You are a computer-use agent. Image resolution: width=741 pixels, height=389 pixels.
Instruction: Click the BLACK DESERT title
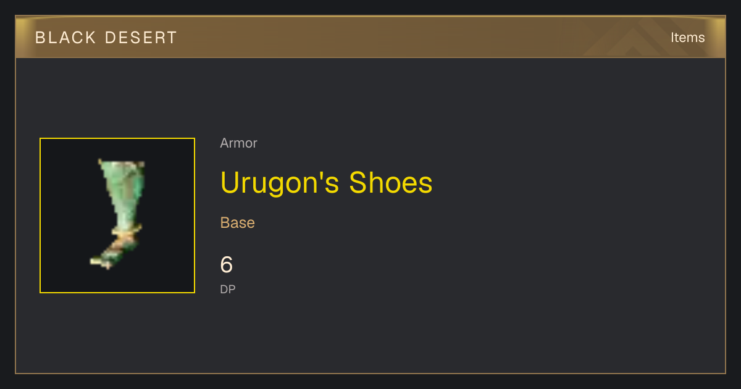click(106, 38)
